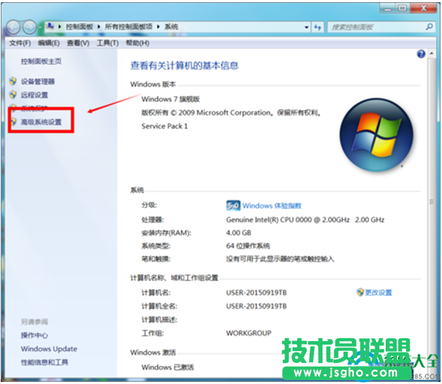The image size is (442, 384).
Task: Open Windows 体验指数 link
Action: coord(272,205)
